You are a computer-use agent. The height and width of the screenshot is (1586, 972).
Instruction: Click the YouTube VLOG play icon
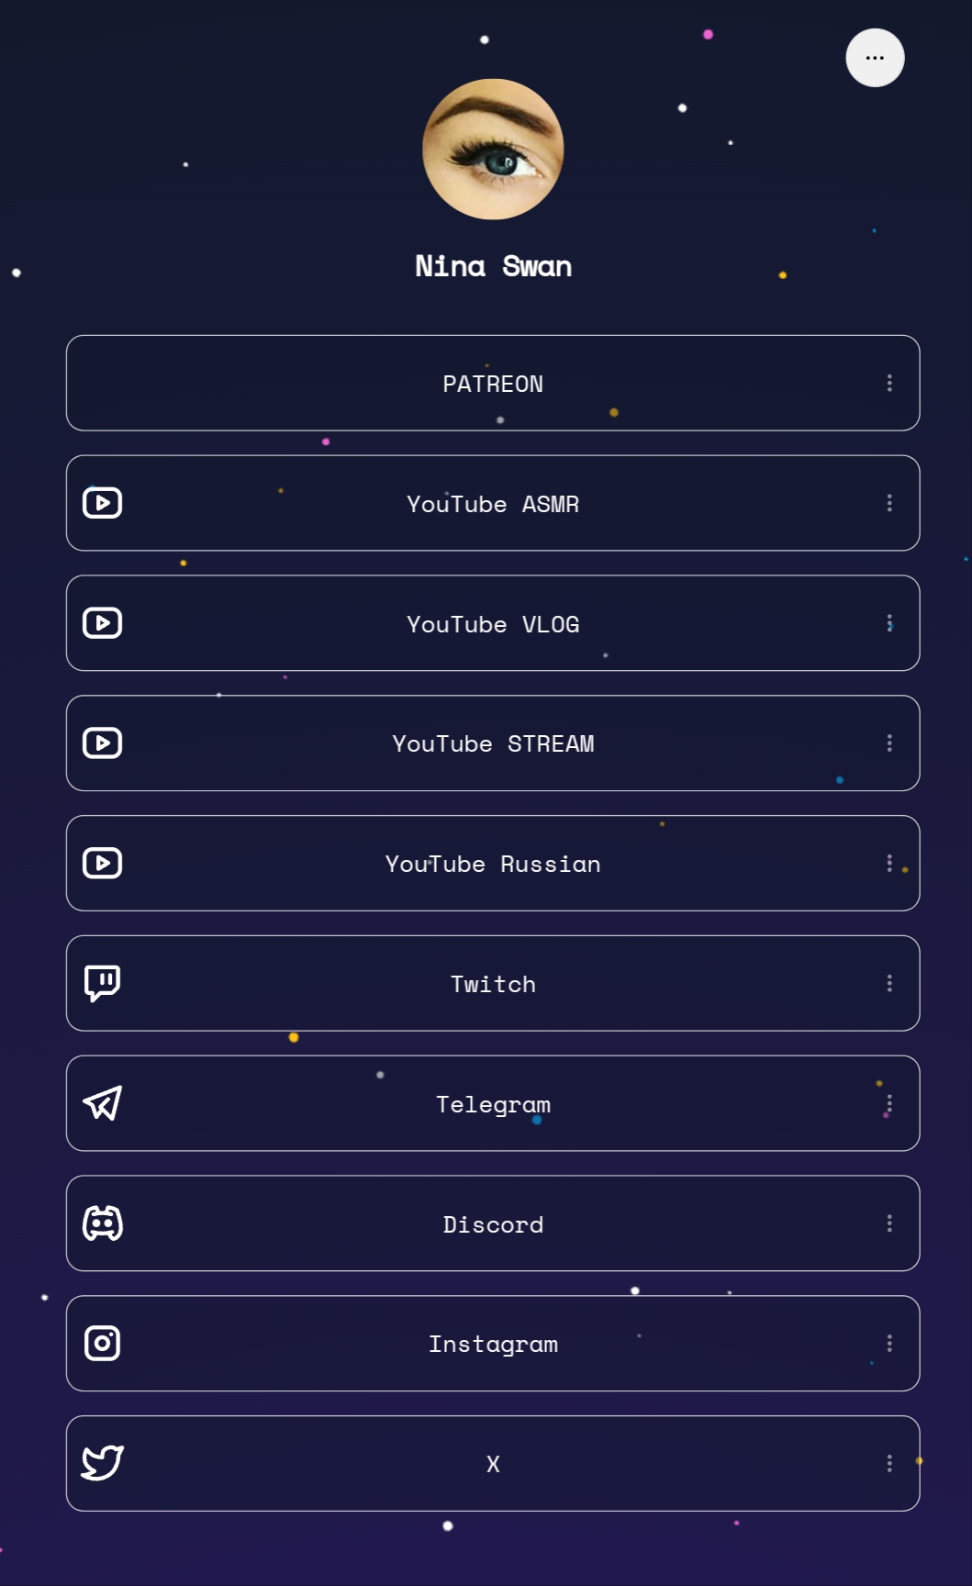click(x=103, y=623)
